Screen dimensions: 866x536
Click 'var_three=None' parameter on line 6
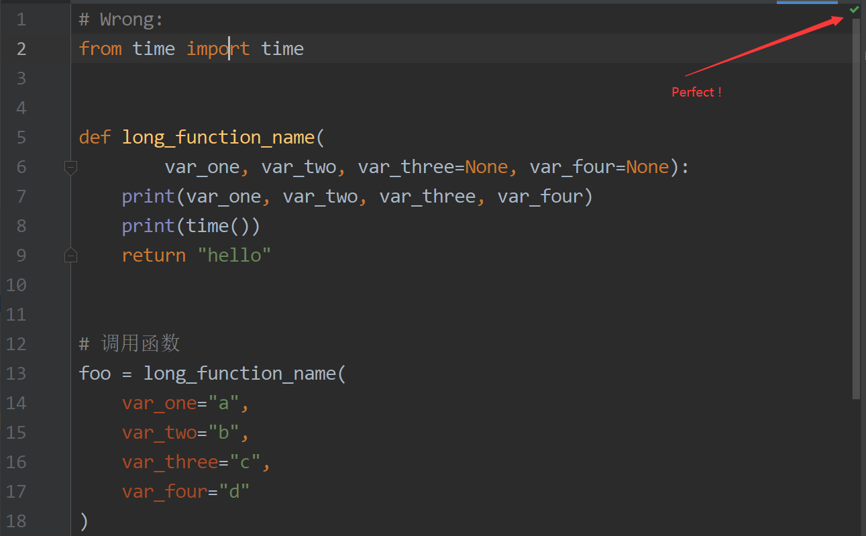pos(433,166)
